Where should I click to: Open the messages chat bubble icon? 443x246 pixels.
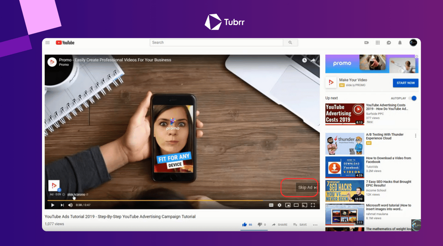pos(389,42)
